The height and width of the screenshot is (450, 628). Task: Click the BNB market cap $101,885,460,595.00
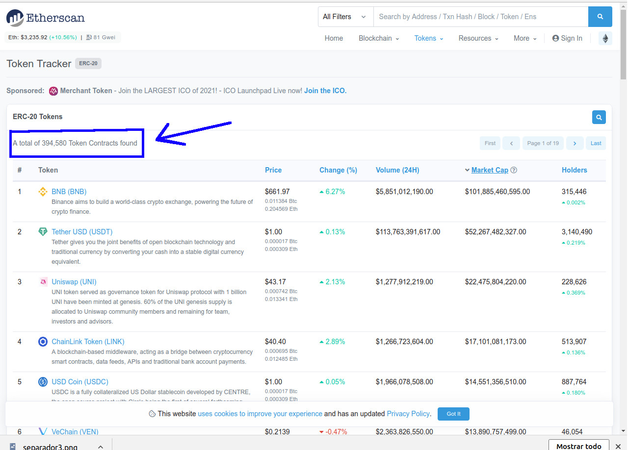pos(497,192)
